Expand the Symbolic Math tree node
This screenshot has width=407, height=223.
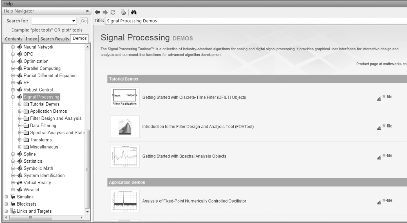tap(13, 168)
